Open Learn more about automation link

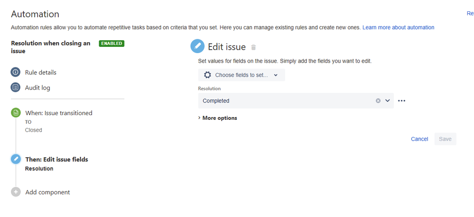(x=398, y=27)
